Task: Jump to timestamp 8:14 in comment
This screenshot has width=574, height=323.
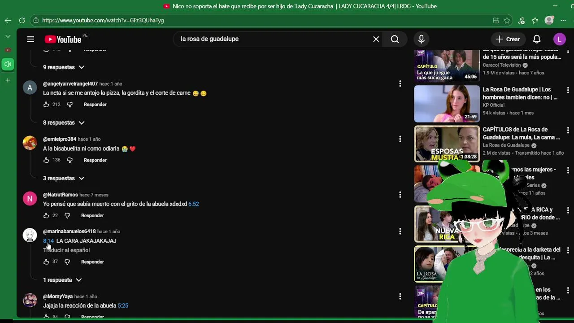Action: (x=48, y=241)
